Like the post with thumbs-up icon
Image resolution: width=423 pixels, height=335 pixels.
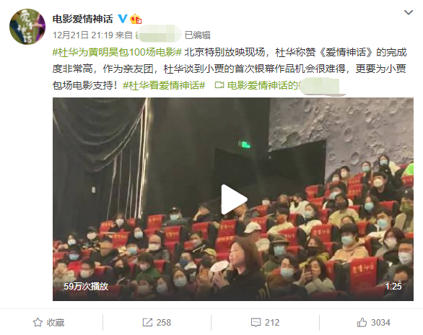tap(362, 322)
